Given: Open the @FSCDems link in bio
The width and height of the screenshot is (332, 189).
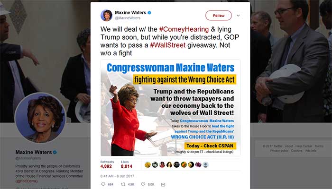Looking at the screenshot, I should (x=27, y=181).
